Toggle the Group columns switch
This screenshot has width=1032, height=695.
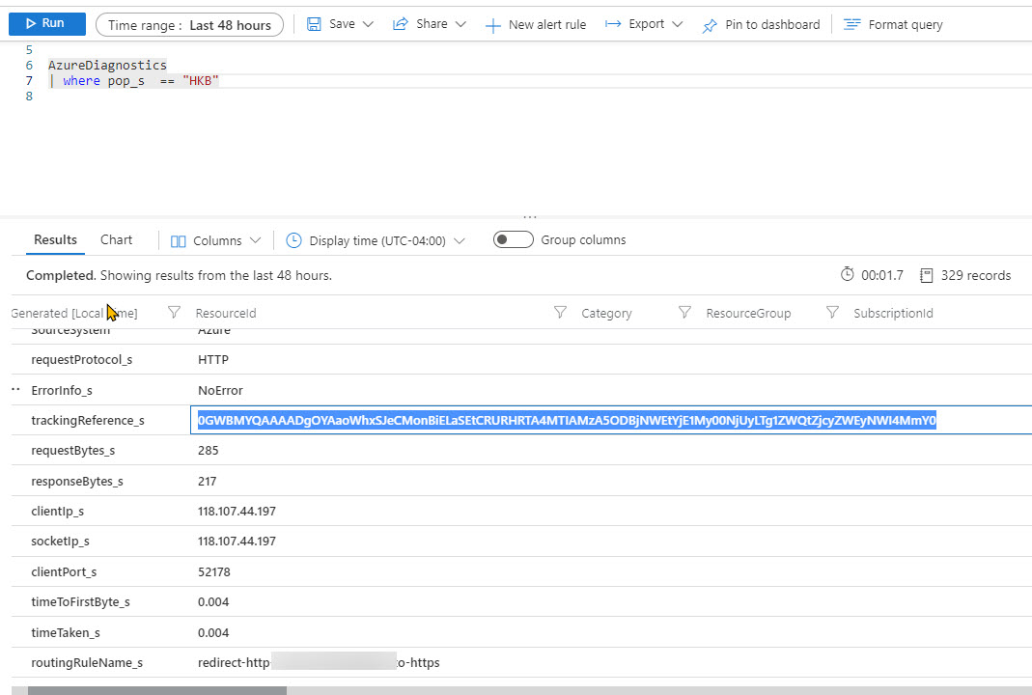pyautogui.click(x=513, y=238)
